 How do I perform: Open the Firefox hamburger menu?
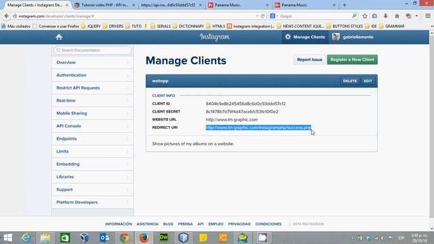[428, 16]
